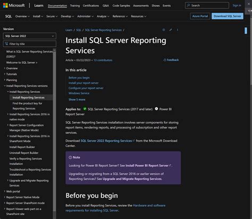This screenshot has height=219, width=252.
Task: Click the edit pencil icon
Action: 171,30
